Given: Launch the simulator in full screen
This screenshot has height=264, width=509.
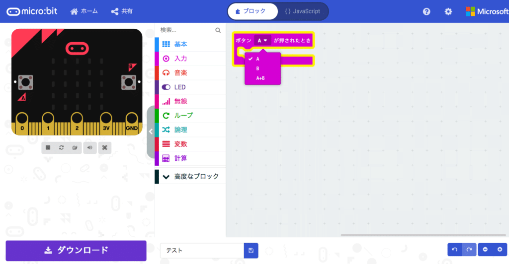Looking at the screenshot, I should [105, 148].
